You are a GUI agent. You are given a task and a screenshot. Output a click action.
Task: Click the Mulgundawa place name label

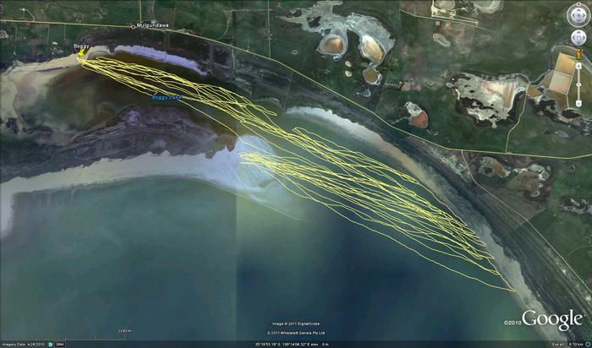155,25
